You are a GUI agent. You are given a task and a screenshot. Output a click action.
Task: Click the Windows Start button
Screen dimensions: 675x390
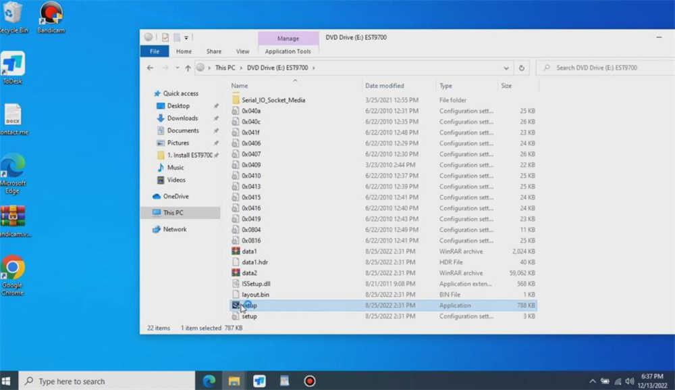click(x=6, y=381)
